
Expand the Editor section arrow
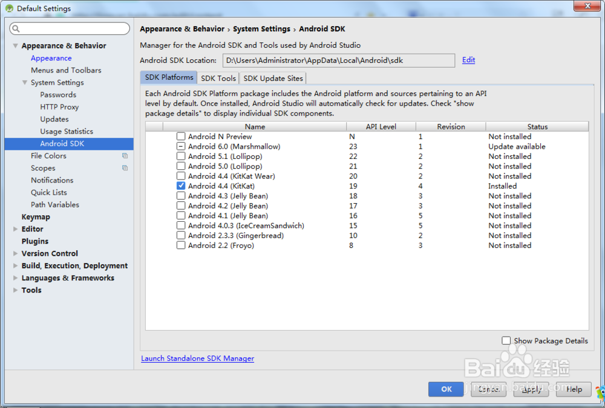coord(16,229)
